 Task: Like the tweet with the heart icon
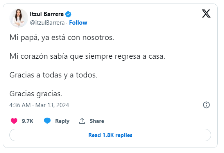pos(14,121)
